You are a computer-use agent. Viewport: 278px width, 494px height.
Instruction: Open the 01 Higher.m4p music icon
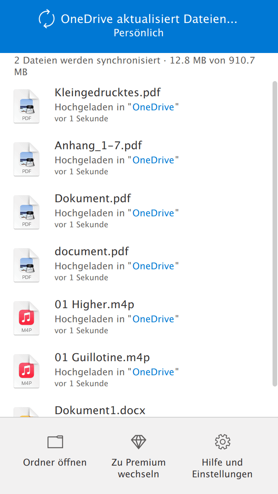click(x=26, y=318)
